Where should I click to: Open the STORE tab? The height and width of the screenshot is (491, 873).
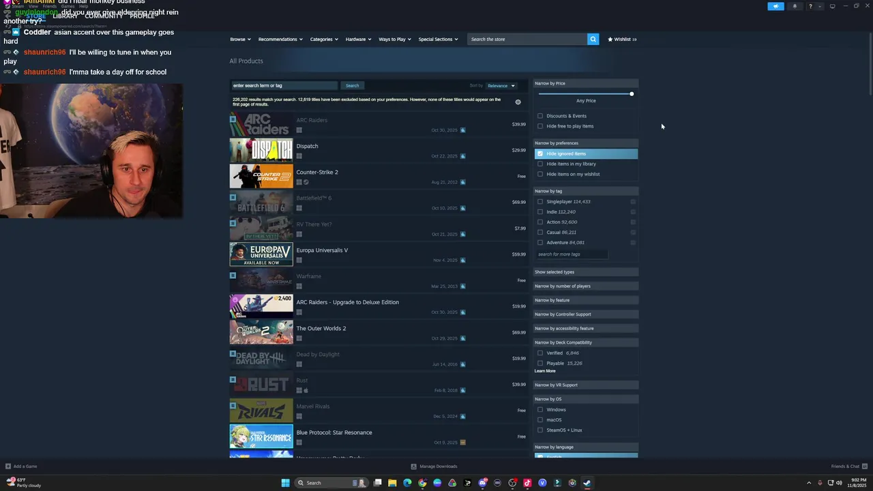tap(35, 16)
